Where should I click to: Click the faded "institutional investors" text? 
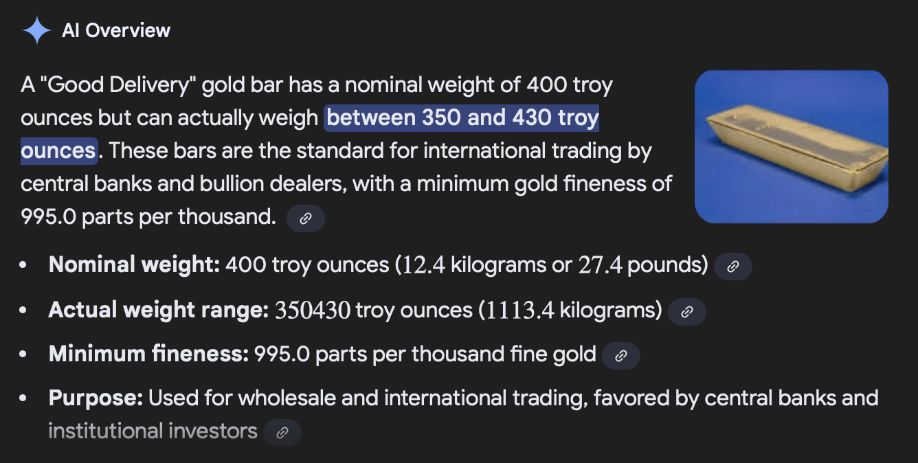(x=153, y=431)
